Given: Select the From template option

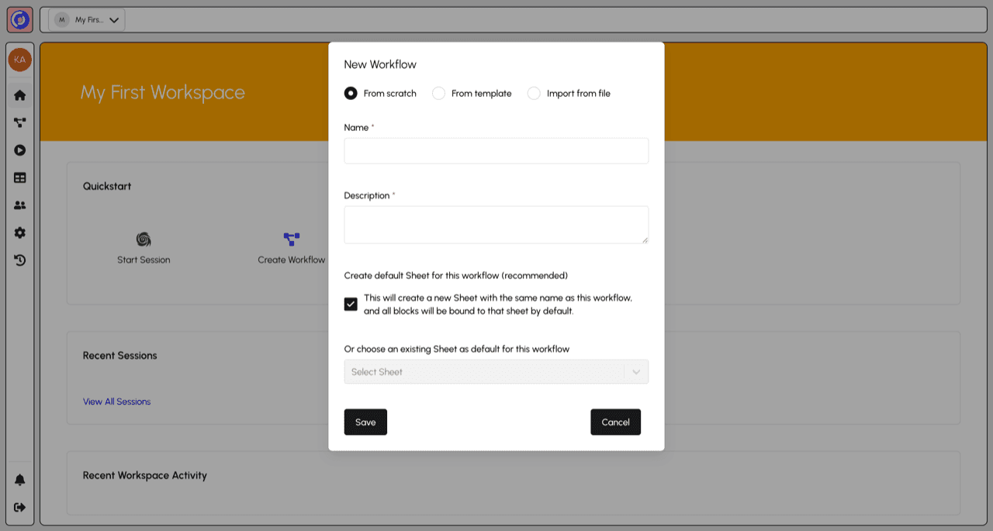Looking at the screenshot, I should [x=439, y=92].
